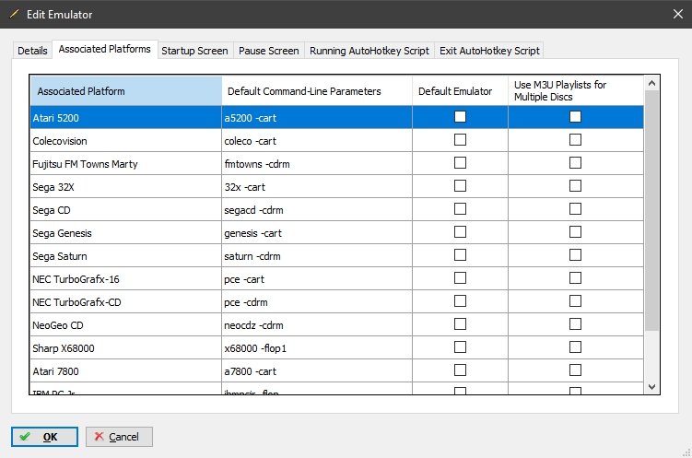Select the Atari 7800 platform cell

(x=126, y=371)
